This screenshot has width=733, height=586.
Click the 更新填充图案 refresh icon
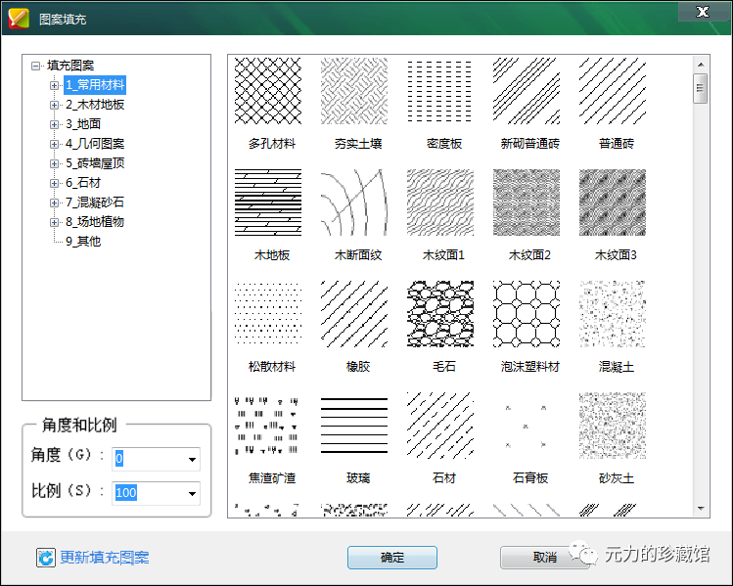pos(46,558)
